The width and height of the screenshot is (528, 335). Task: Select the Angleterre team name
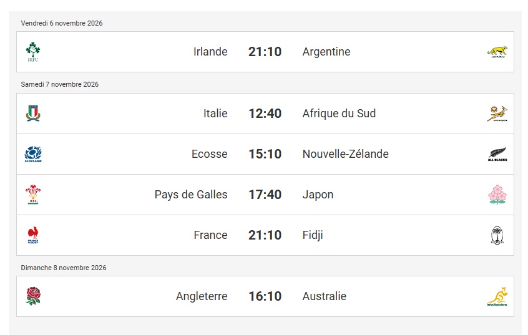[202, 296]
